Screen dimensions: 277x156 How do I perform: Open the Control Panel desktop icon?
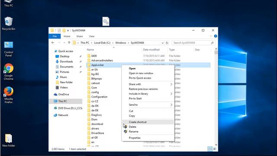(x=9, y=49)
